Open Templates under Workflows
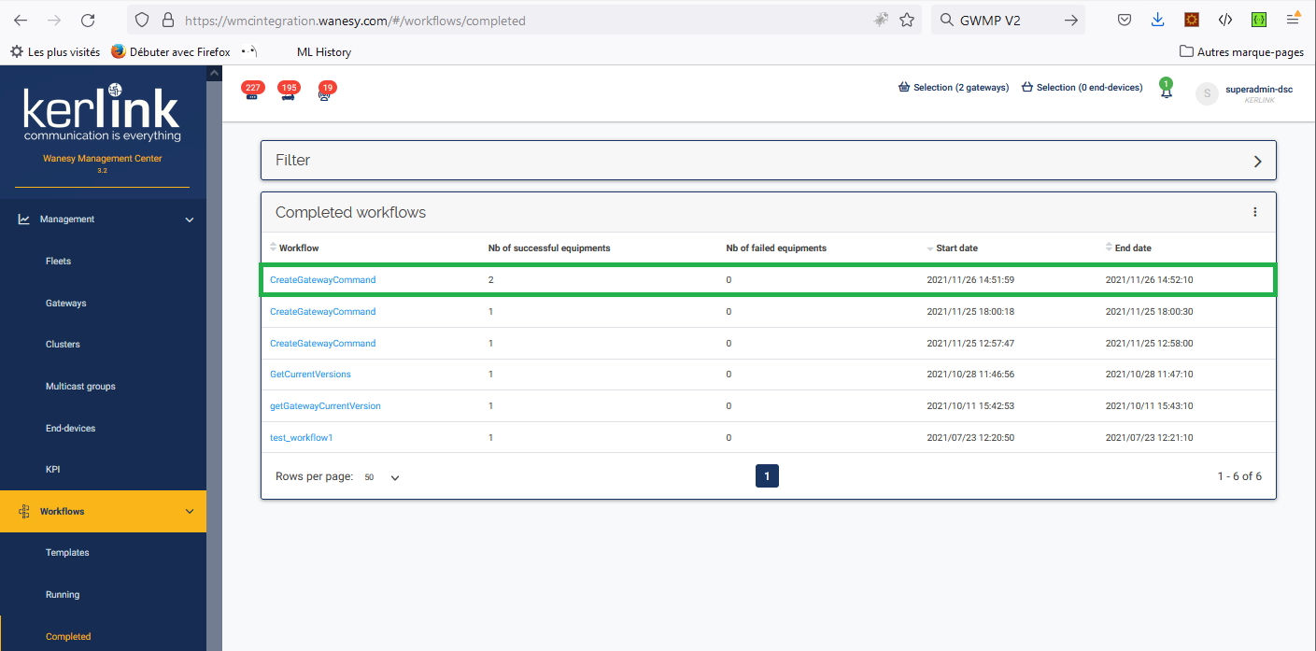The width and height of the screenshot is (1316, 651). pos(67,553)
